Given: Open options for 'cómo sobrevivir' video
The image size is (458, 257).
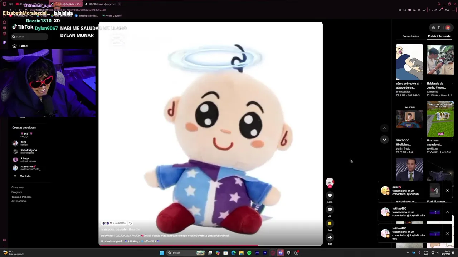Looking at the screenshot, I should 422,83.
